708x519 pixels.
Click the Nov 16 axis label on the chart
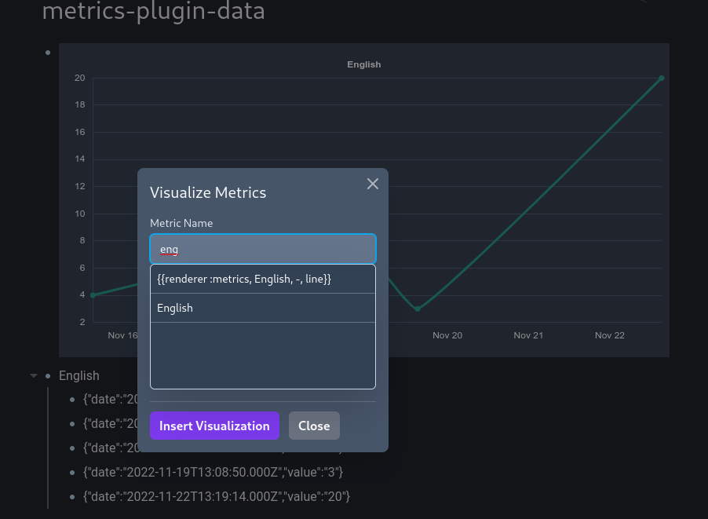(x=122, y=335)
